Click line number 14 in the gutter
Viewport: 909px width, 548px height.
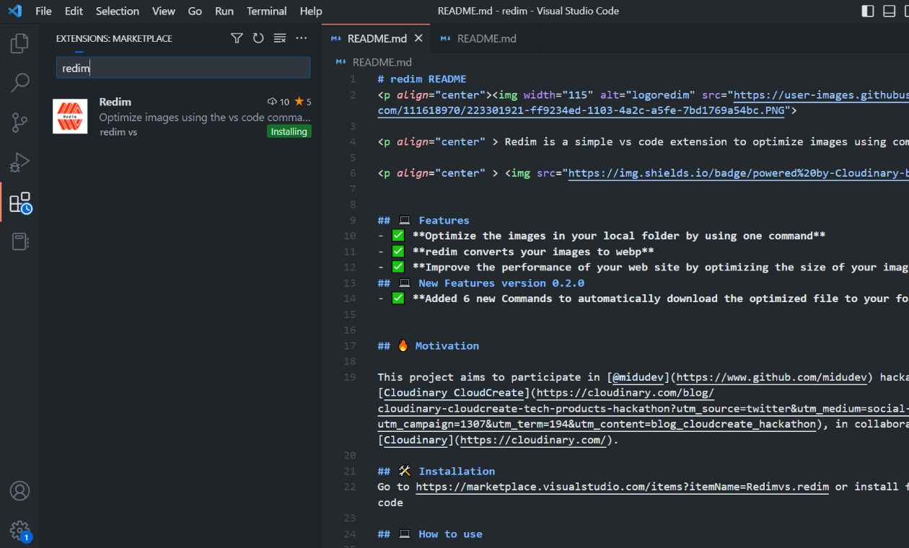pyautogui.click(x=350, y=299)
